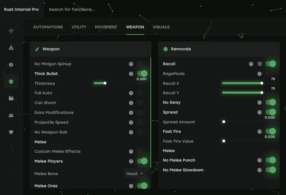The height and width of the screenshot is (195, 286).
Task: Click the heart sidebar icon
Action: click(x=11, y=132)
